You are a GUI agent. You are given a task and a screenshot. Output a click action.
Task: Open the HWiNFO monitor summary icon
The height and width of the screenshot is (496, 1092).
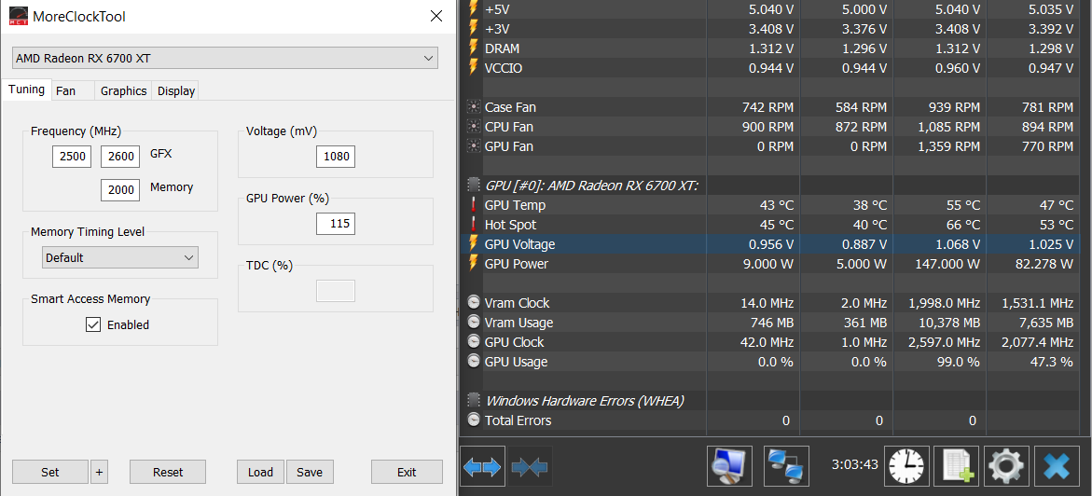click(x=729, y=466)
